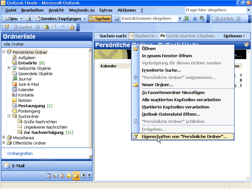
Task: Open the Ansicht menu
Action: click(x=56, y=10)
